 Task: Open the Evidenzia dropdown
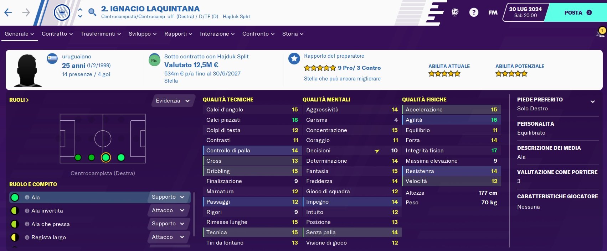173,101
